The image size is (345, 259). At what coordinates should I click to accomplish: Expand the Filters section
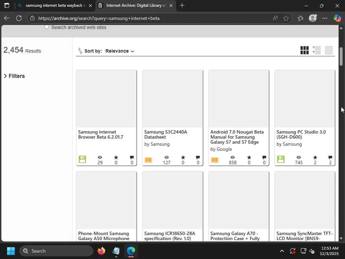[x=14, y=76]
